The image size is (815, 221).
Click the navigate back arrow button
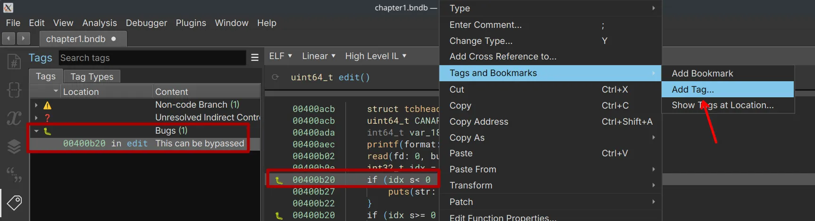point(8,38)
